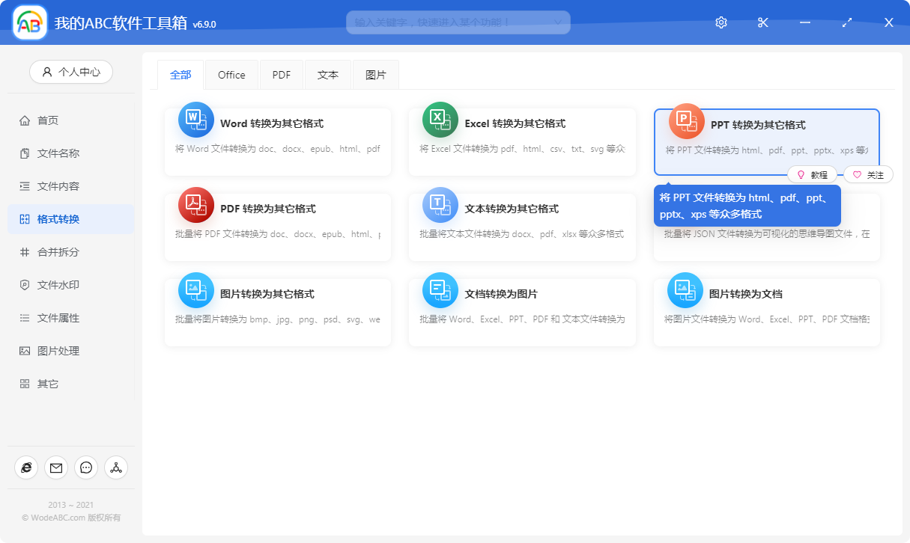Screen dimensions: 910x543
Task: Open feedback via the chat bubble icon
Action: pyautogui.click(x=86, y=467)
